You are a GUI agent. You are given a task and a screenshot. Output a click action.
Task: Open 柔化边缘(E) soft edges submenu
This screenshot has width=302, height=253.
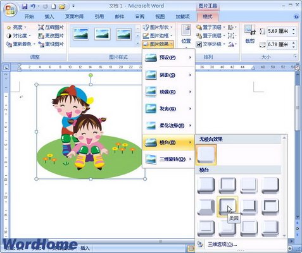click(x=168, y=126)
